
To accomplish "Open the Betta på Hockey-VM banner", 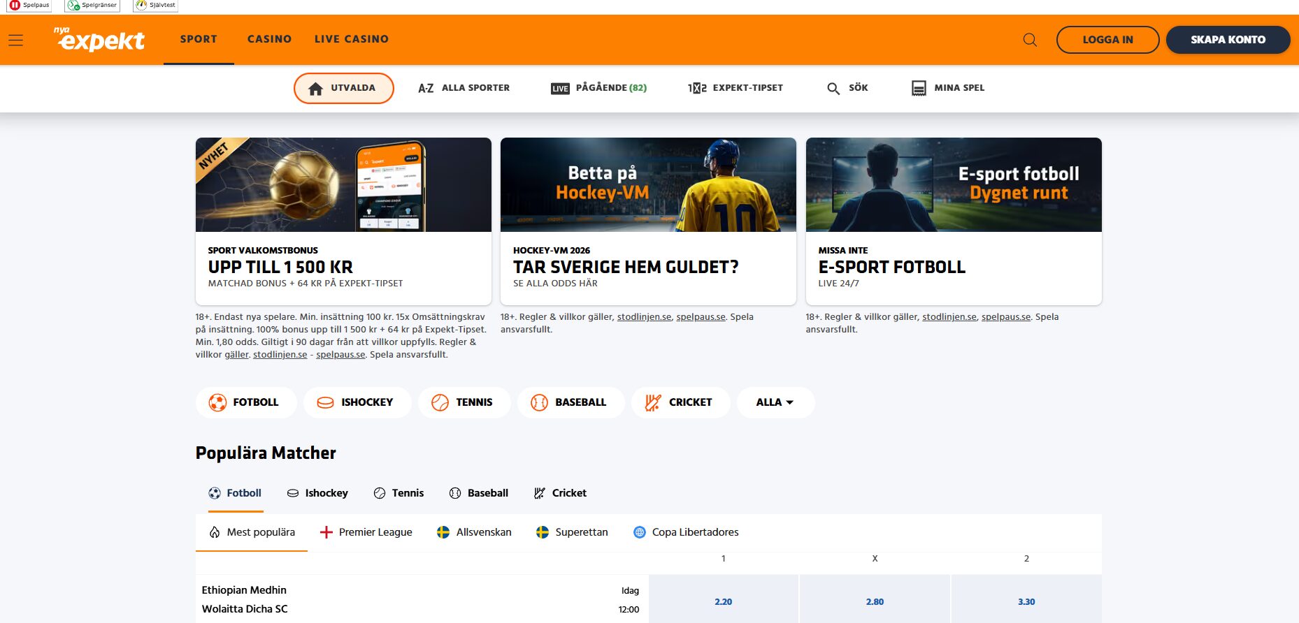I will click(648, 184).
